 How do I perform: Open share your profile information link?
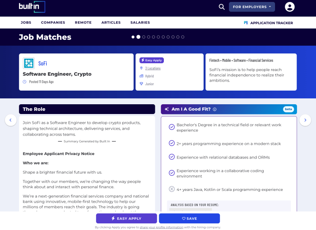[x=162, y=227]
